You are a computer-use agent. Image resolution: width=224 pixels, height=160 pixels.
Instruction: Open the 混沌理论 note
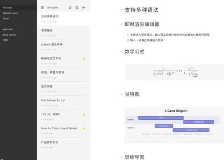click(63, 32)
